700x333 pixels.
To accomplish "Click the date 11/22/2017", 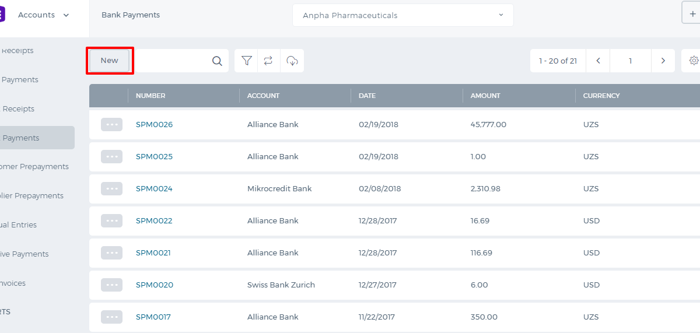I will pos(377,317).
